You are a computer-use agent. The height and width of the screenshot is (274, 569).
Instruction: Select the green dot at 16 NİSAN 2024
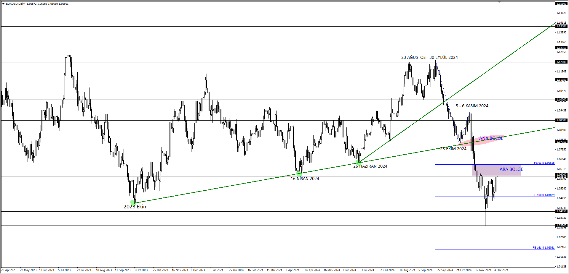pos(299,174)
